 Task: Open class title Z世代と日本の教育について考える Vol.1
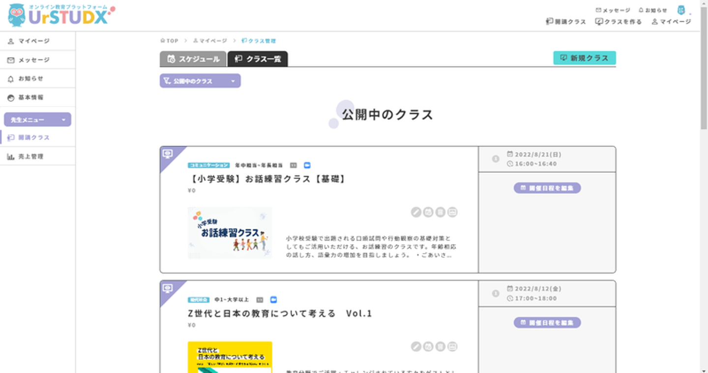pos(280,313)
